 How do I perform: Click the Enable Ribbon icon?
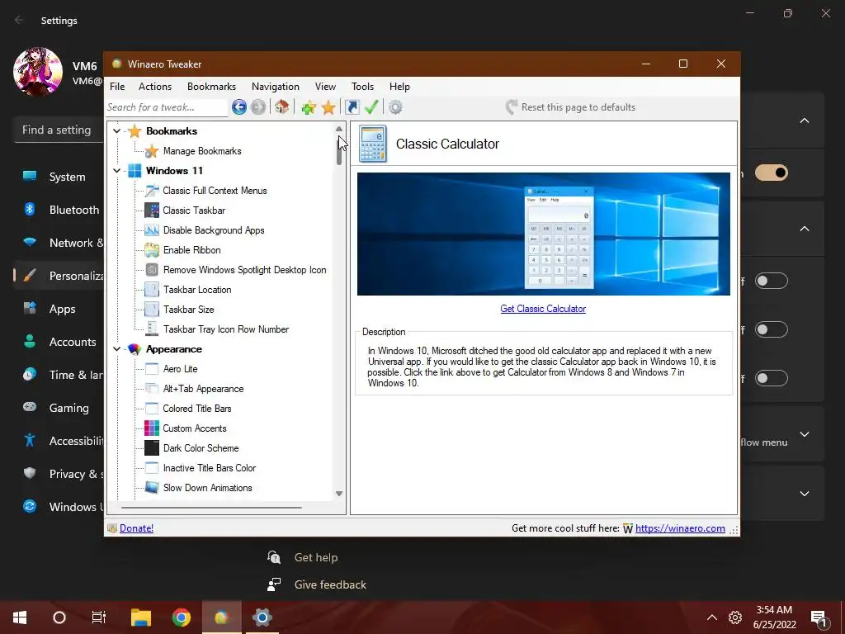pos(152,250)
